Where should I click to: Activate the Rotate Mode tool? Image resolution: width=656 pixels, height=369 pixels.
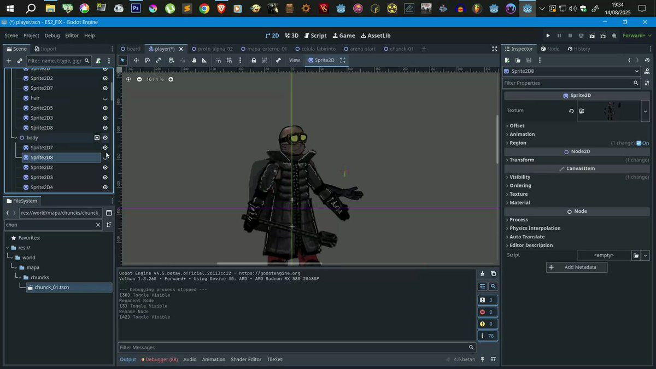pos(147,60)
